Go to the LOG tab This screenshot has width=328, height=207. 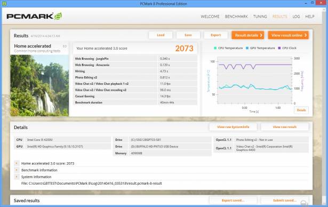296,17
